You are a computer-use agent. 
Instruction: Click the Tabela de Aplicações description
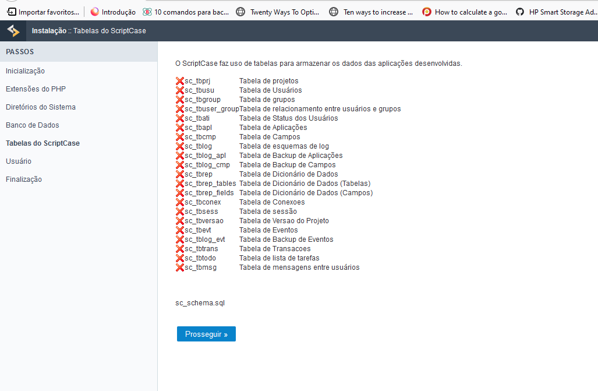pyautogui.click(x=273, y=128)
